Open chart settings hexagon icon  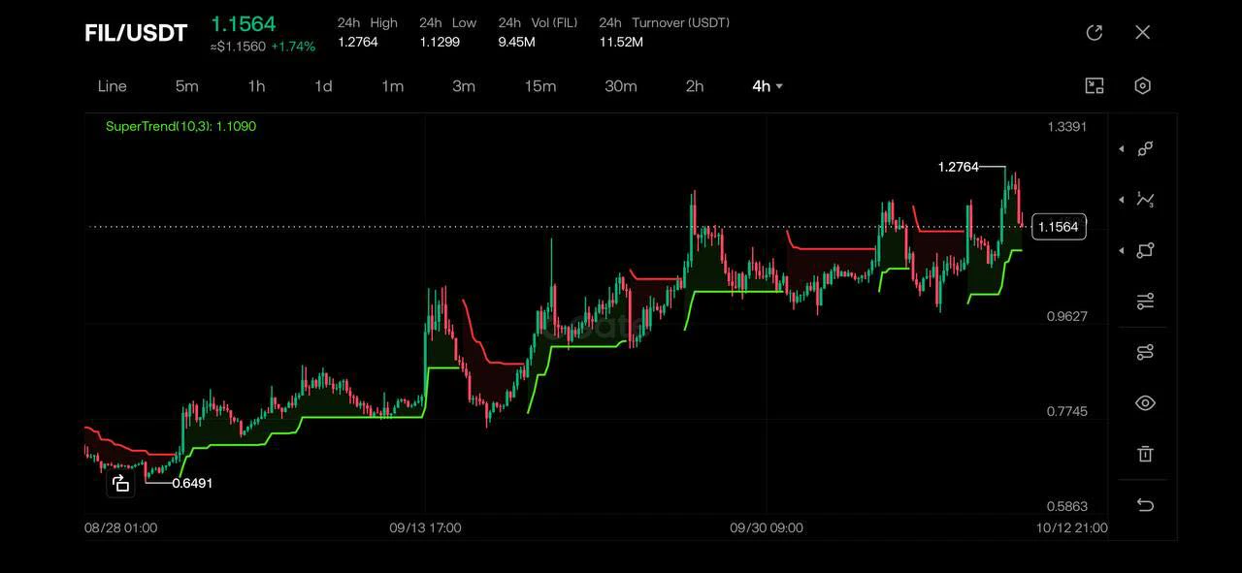[x=1143, y=85]
